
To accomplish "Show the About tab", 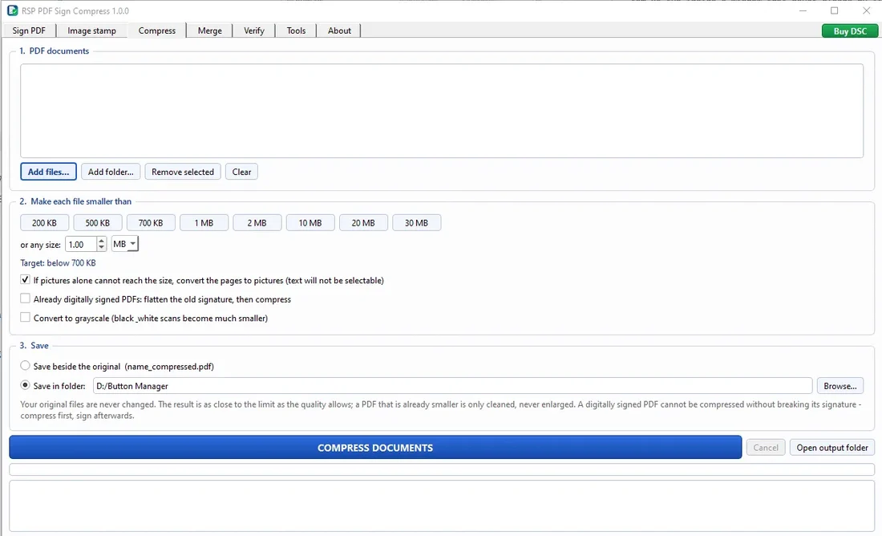I will (x=339, y=30).
